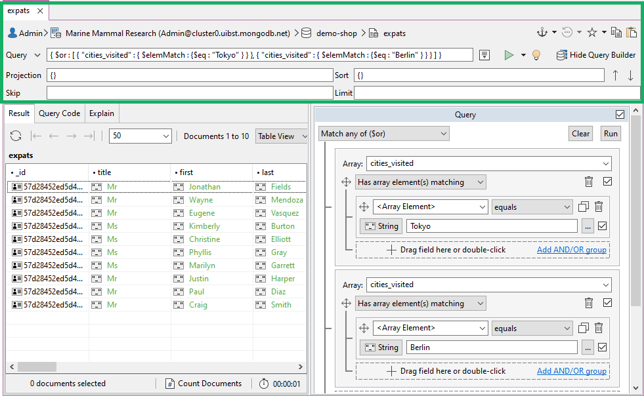Open the run options arrow next to play
The image size is (644, 396).
click(x=523, y=55)
